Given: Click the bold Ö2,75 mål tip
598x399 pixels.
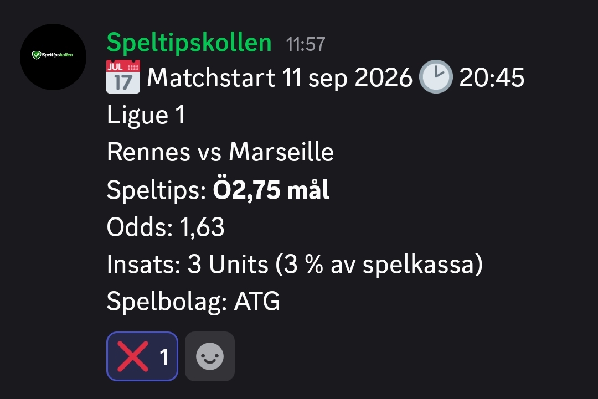Looking at the screenshot, I should 271,189.
